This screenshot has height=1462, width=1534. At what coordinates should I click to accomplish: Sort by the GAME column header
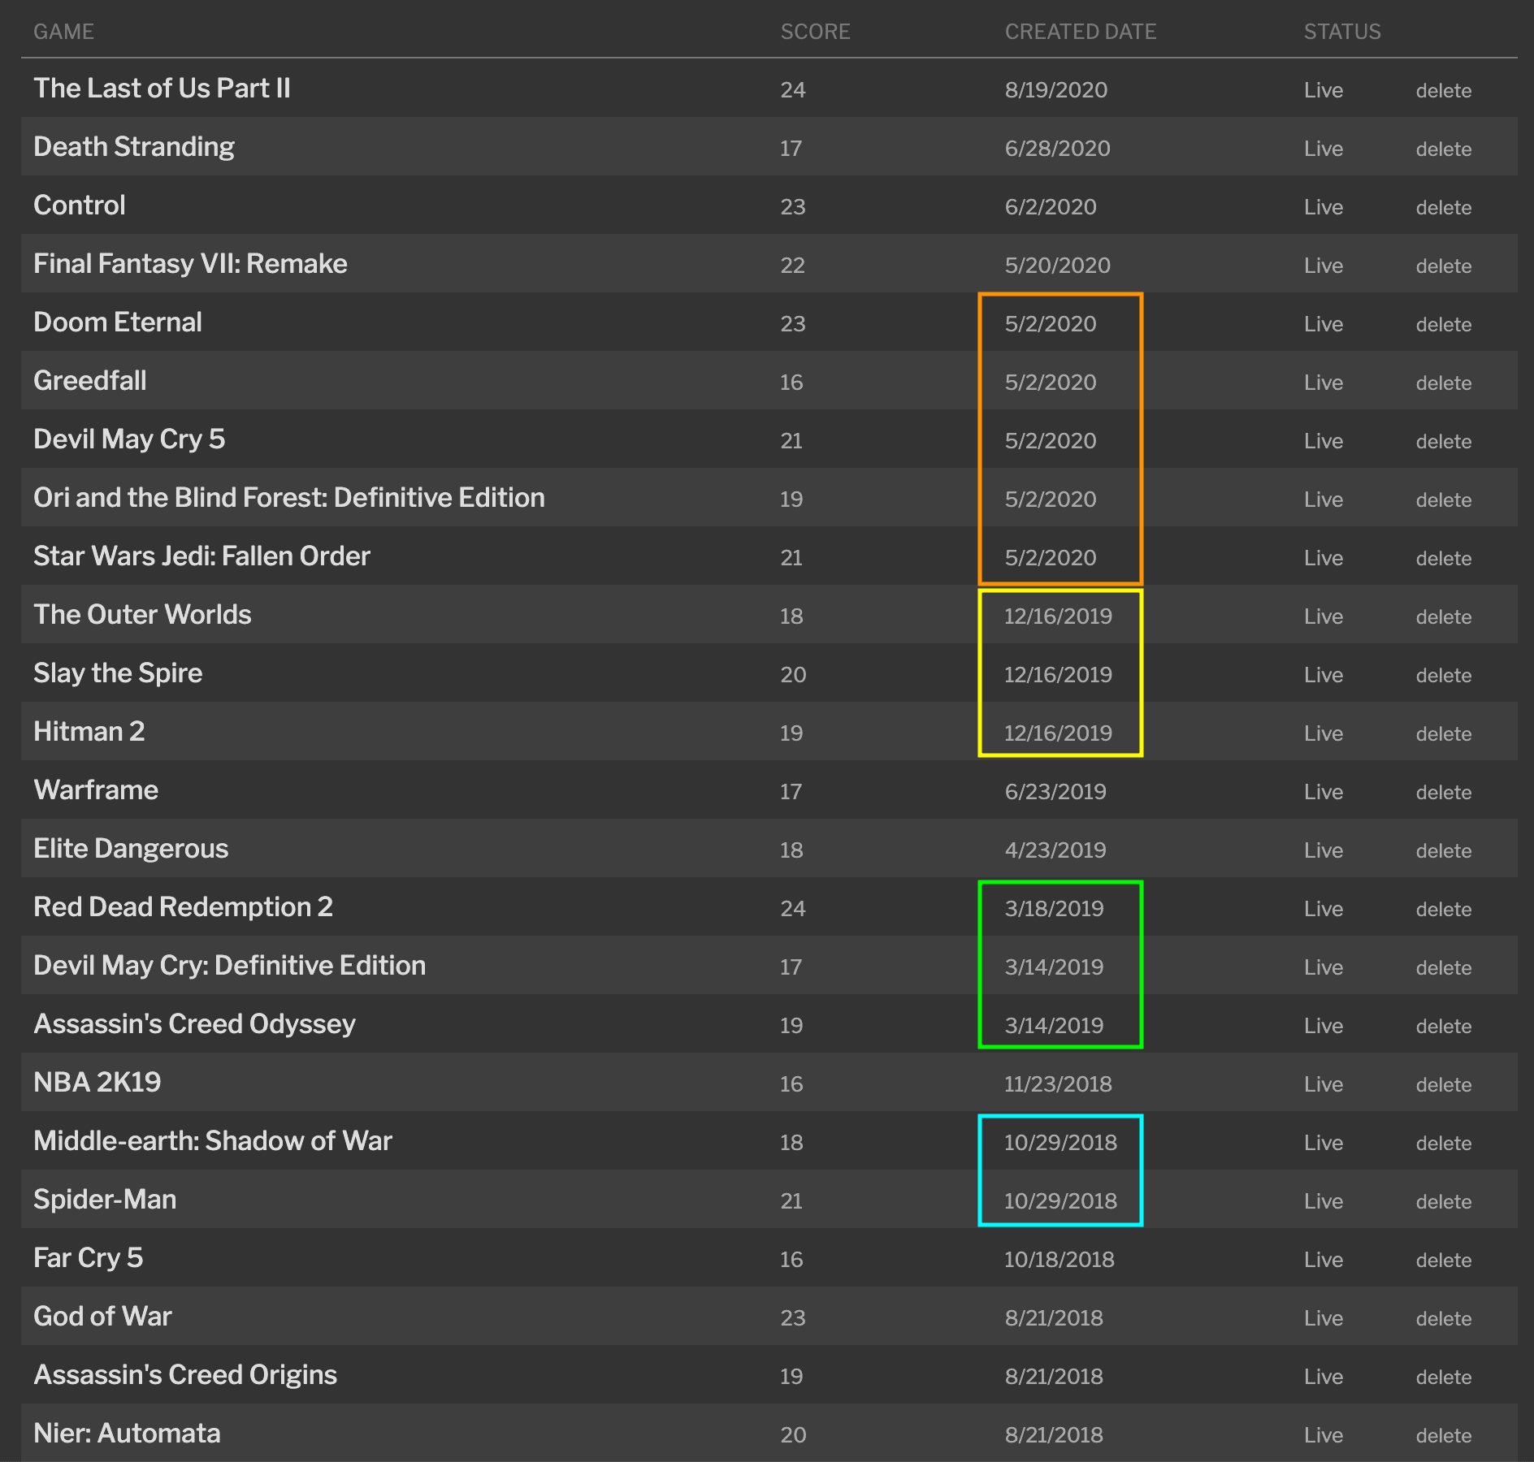coord(64,32)
